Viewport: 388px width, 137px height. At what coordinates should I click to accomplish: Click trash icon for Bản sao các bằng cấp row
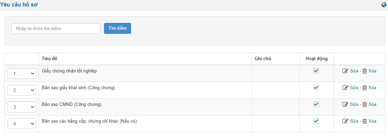(365, 121)
